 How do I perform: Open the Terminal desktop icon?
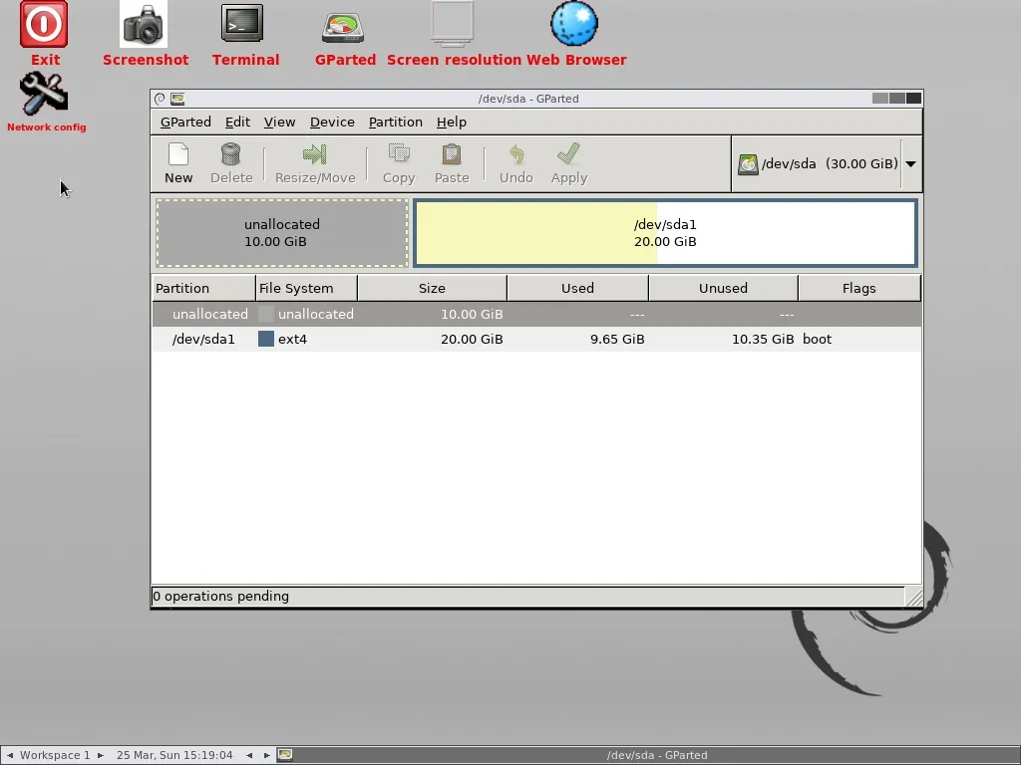point(243,25)
